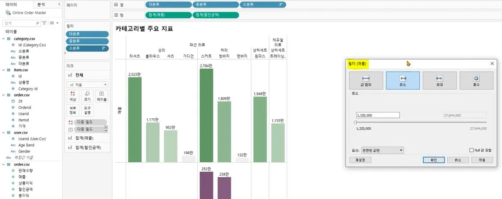Select the Dt date field

pyautogui.click(x=20, y=101)
